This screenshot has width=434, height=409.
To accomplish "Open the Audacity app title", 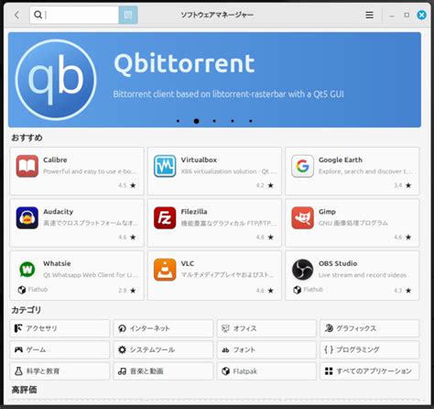I will 59,212.
